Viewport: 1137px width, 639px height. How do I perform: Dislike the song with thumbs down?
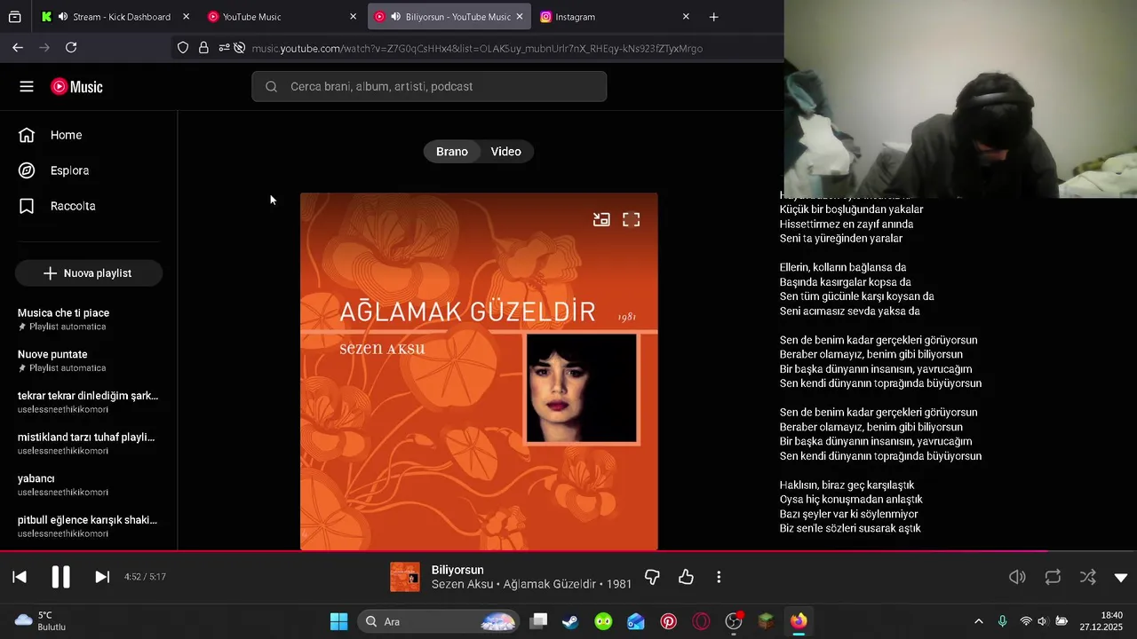652,577
